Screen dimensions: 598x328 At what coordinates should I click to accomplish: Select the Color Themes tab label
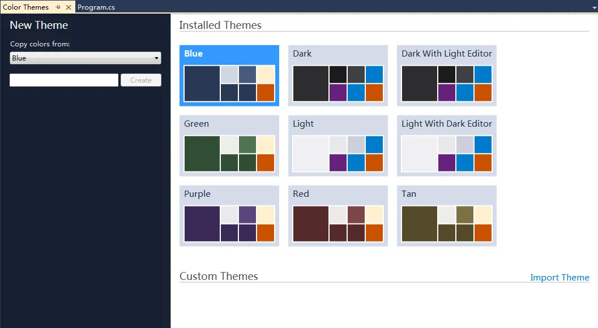pyautogui.click(x=26, y=7)
